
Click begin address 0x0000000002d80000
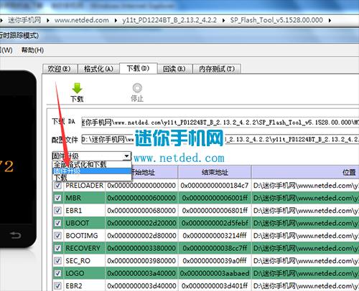coord(141,236)
